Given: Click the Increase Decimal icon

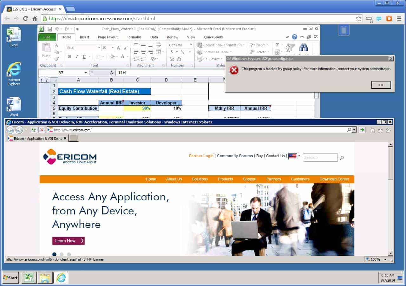Looking at the screenshot, I should coord(172,59).
